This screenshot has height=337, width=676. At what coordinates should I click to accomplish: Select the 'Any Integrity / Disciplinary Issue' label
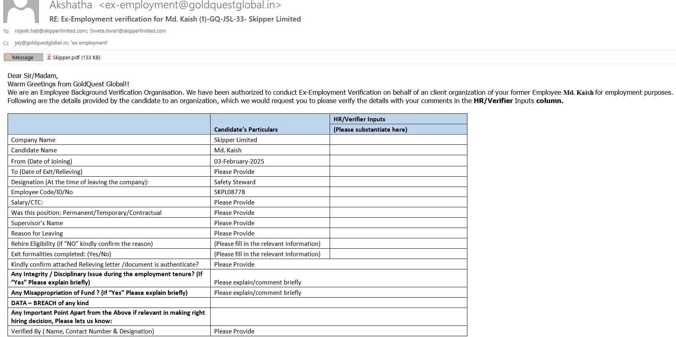107,278
